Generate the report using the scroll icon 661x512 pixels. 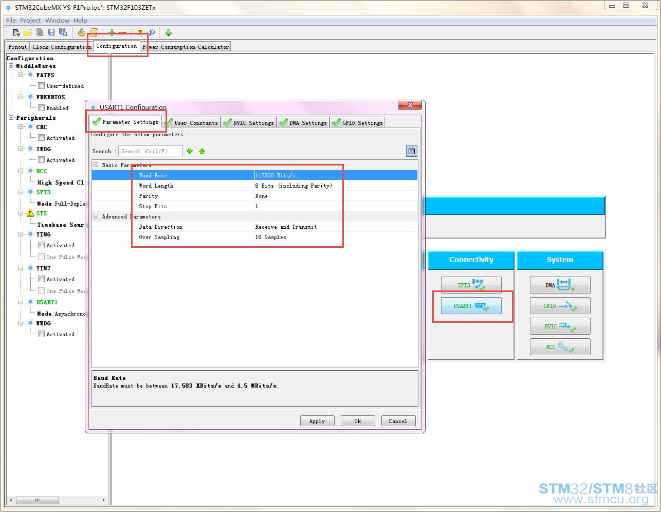click(x=94, y=32)
